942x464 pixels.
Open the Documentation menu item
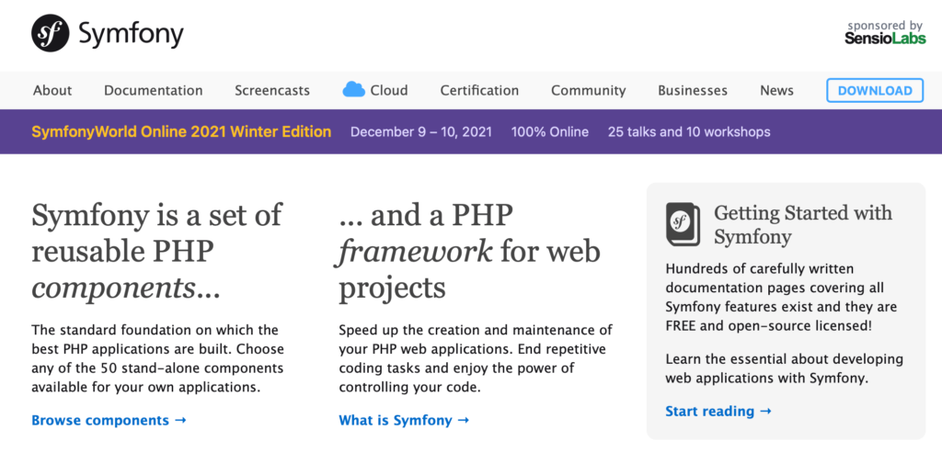click(x=154, y=91)
